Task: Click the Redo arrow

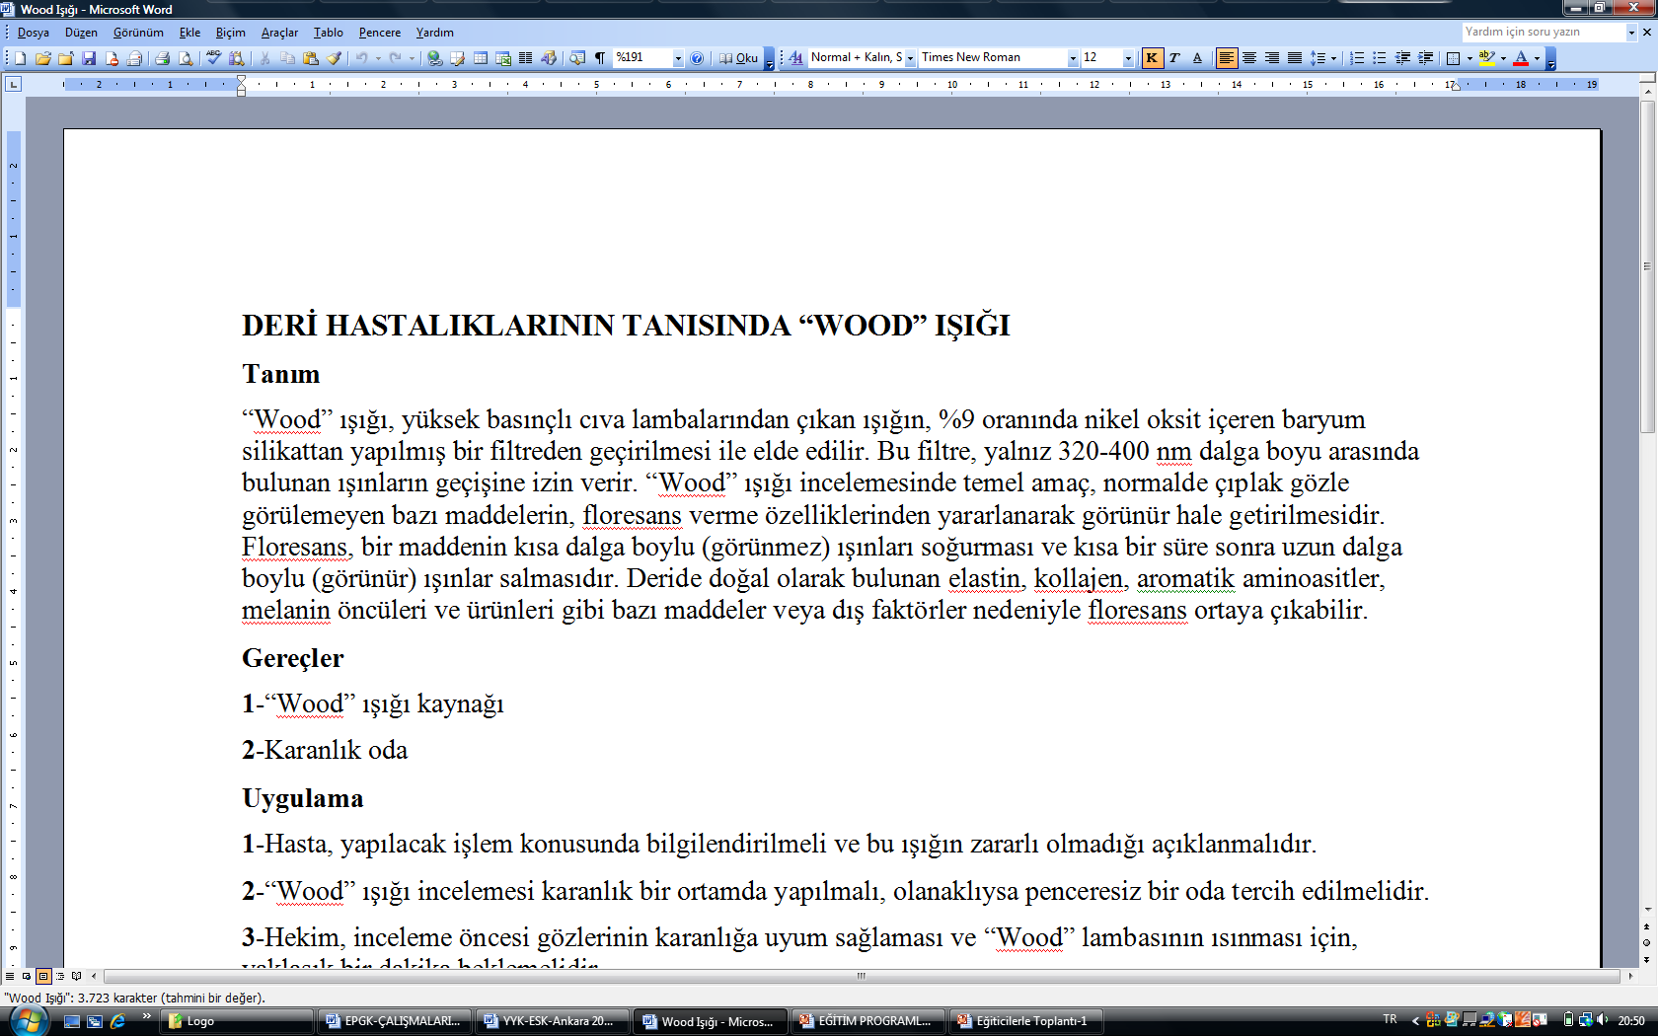Action: (x=396, y=58)
